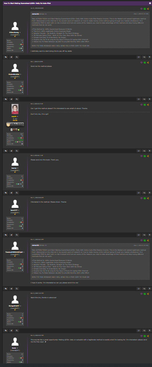Viewport: 152px width, 367px height.
Task: Share kervy's post with orange share icon
Action: click(148, 156)
